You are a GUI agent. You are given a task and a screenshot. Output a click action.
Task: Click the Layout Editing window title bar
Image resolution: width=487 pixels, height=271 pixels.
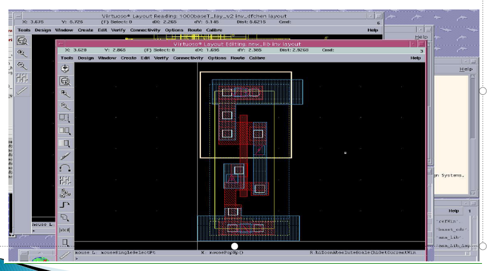pyautogui.click(x=237, y=44)
